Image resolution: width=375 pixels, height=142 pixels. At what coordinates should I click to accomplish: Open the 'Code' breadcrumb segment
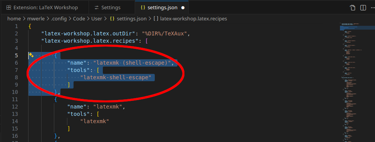[x=79, y=18]
